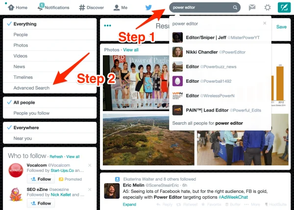Retweet Eric Melin's tweet
This screenshot has width=294, height=210.
(187, 205)
